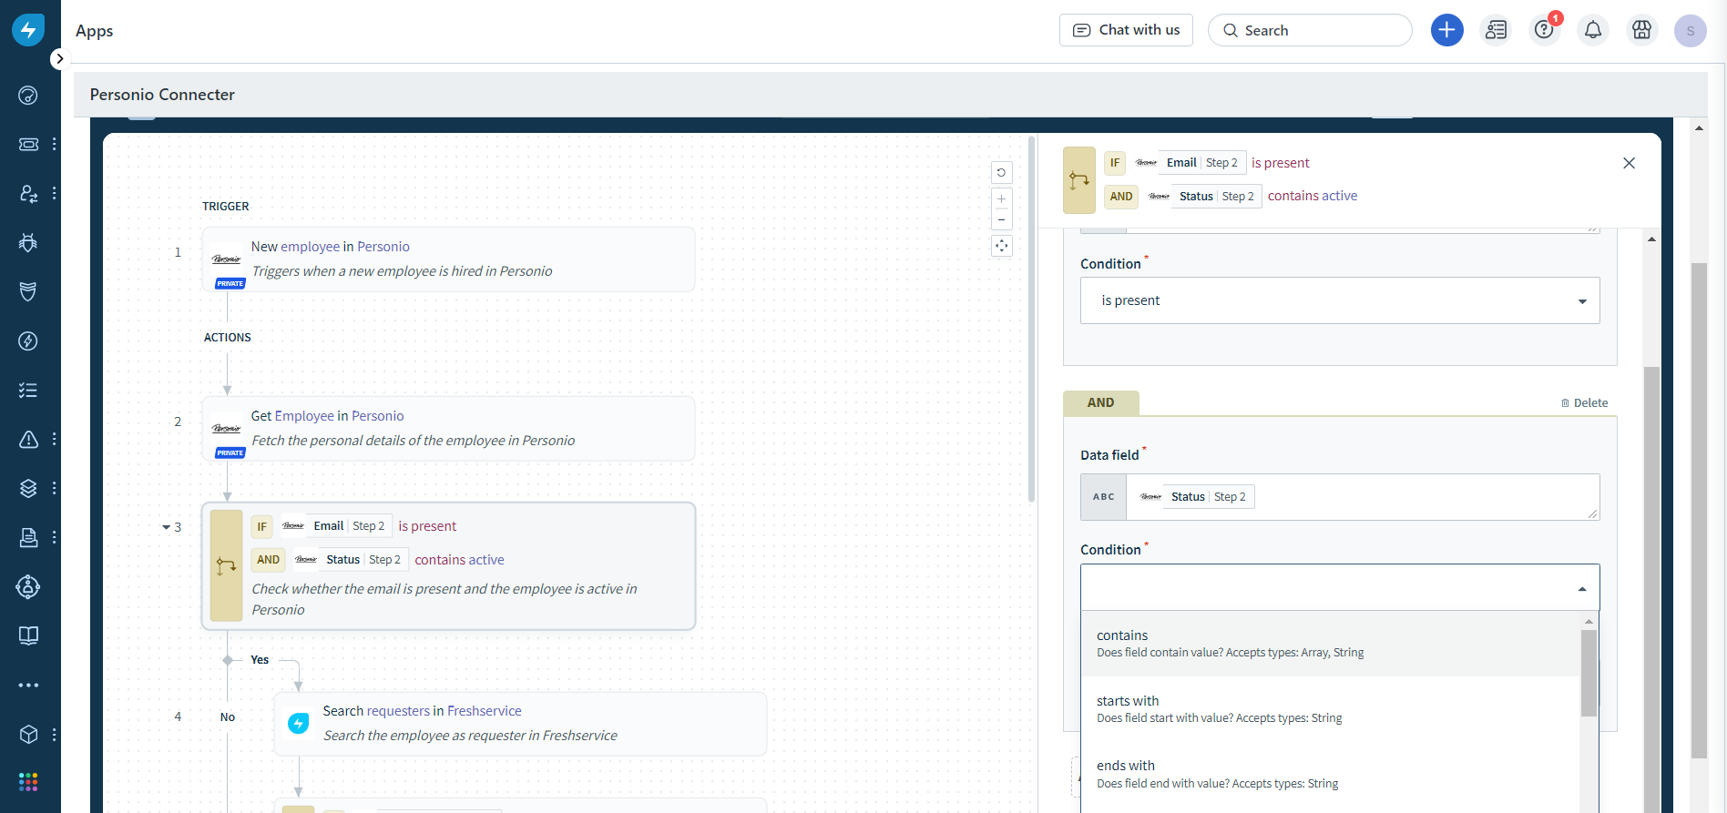Open the solutions book icon in sidebar
This screenshot has height=813, width=1727.
point(28,635)
